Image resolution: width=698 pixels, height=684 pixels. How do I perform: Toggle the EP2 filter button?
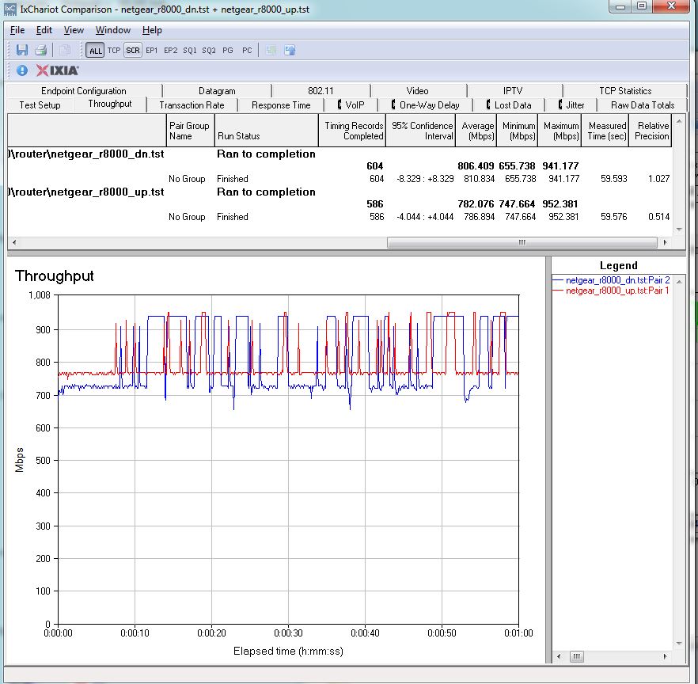click(170, 51)
